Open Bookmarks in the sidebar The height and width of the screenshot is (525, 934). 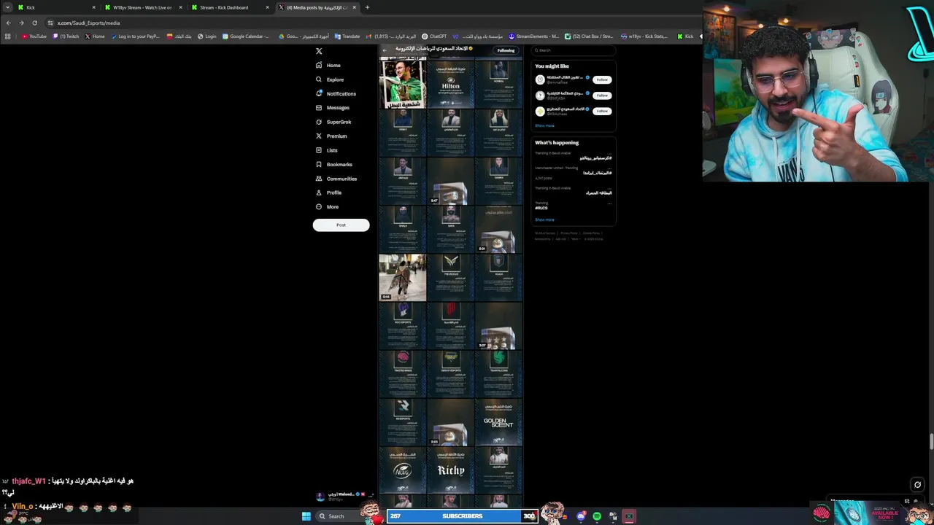point(333,164)
